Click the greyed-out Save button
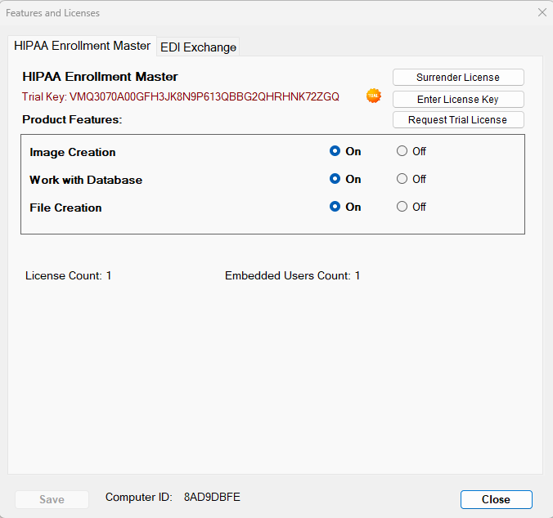 click(52, 499)
